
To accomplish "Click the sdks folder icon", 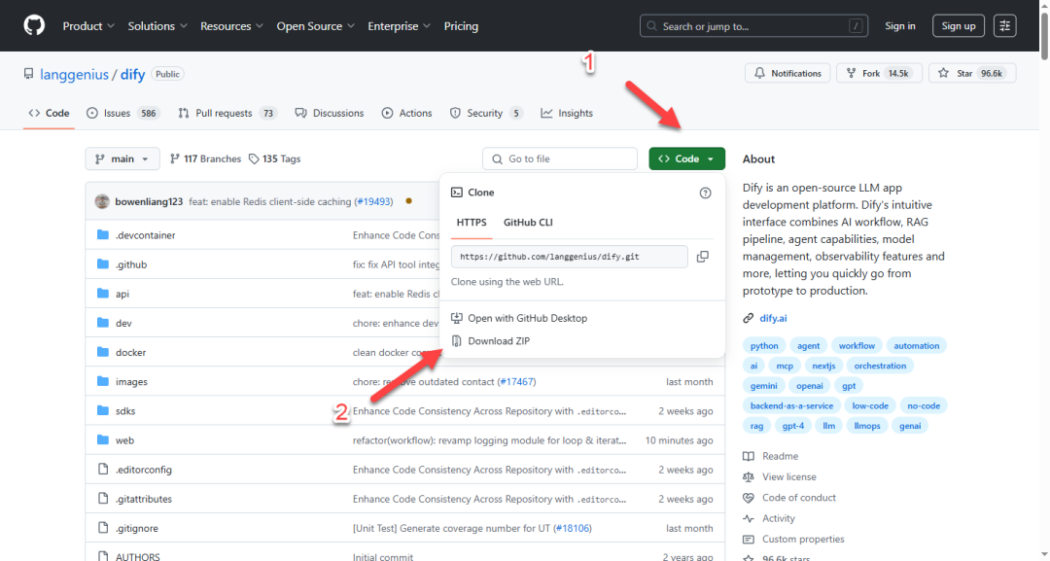I will tap(102, 410).
